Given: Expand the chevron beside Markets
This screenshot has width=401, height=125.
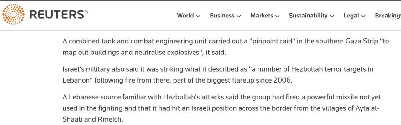Looking at the screenshot, I should 277,16.
